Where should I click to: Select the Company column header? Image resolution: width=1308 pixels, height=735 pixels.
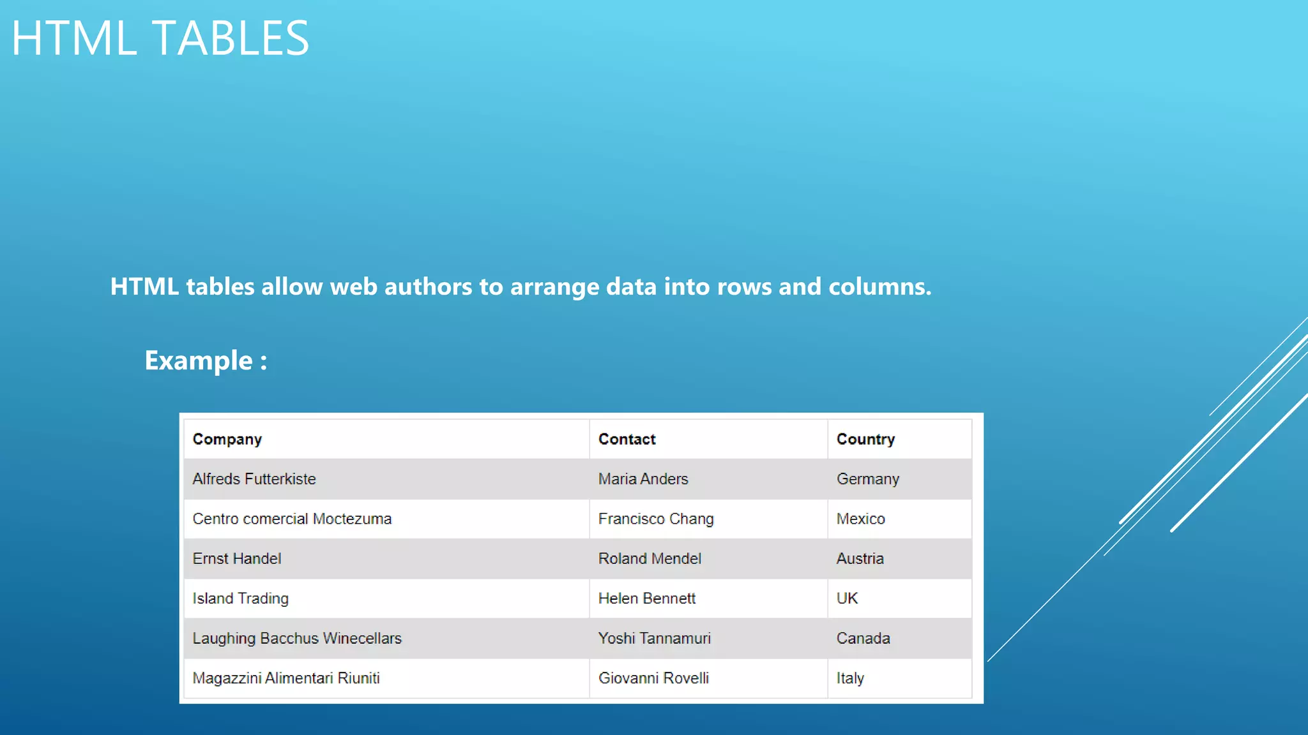[x=227, y=439]
